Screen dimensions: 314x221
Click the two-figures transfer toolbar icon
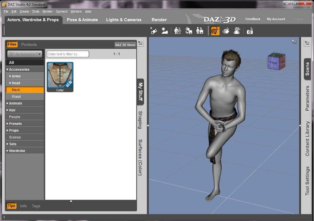point(177,31)
